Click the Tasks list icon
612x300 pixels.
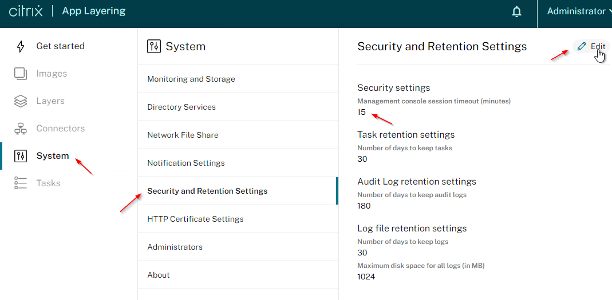[20, 183]
